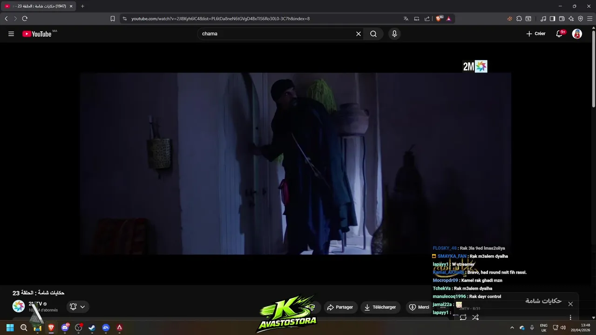The image size is (596, 335).
Task: Open the EA app from taskbar
Action: tap(106, 328)
